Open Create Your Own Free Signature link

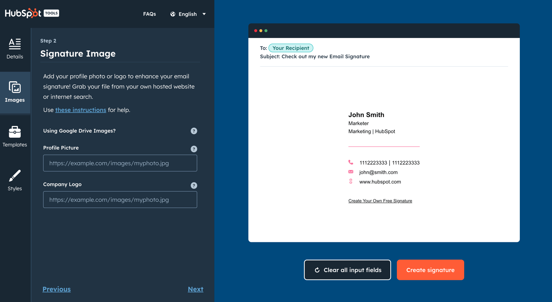click(x=380, y=201)
